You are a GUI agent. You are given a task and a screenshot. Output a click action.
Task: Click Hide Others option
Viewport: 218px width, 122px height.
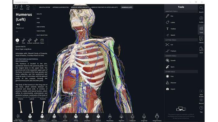coord(41,27)
